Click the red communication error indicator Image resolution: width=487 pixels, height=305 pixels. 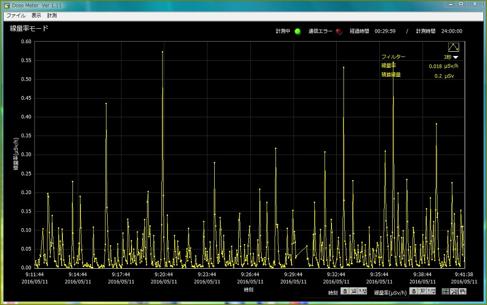tap(338, 31)
